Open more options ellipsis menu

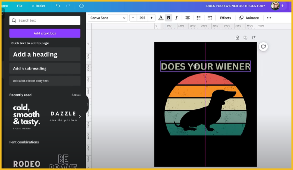269,18
